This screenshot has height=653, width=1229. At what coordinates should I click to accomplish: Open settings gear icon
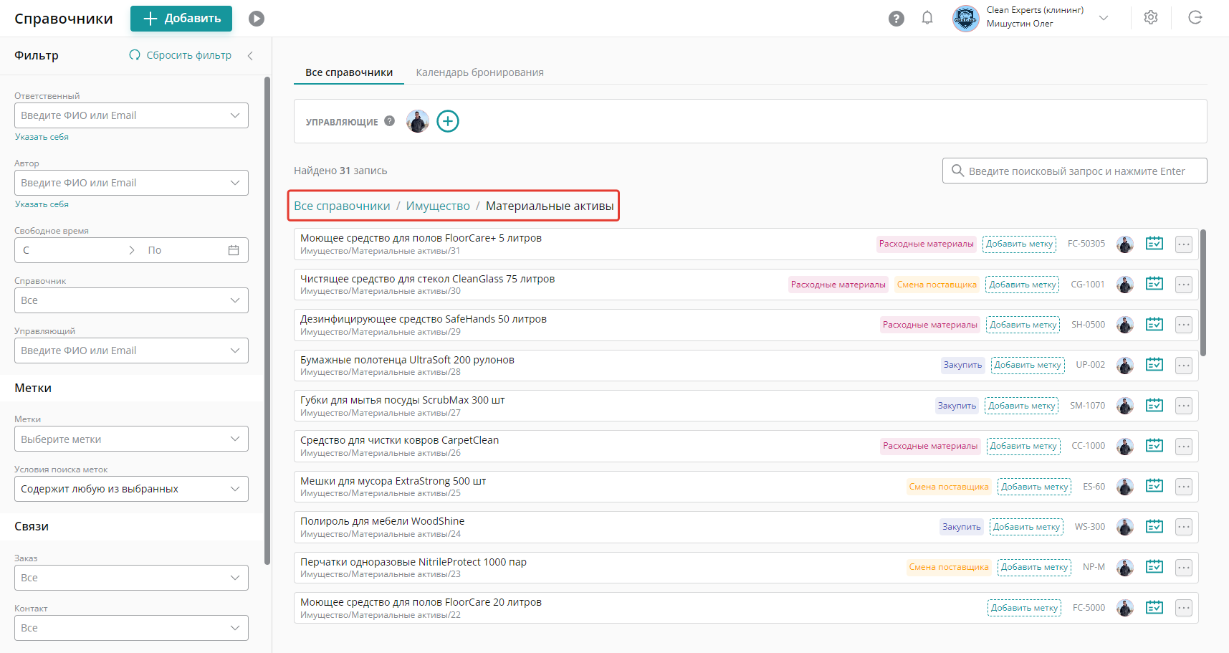click(1151, 18)
